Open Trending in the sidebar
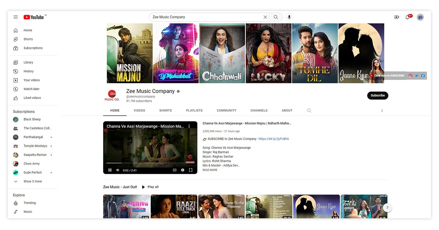Viewport: 439px width, 230px height. point(30,203)
